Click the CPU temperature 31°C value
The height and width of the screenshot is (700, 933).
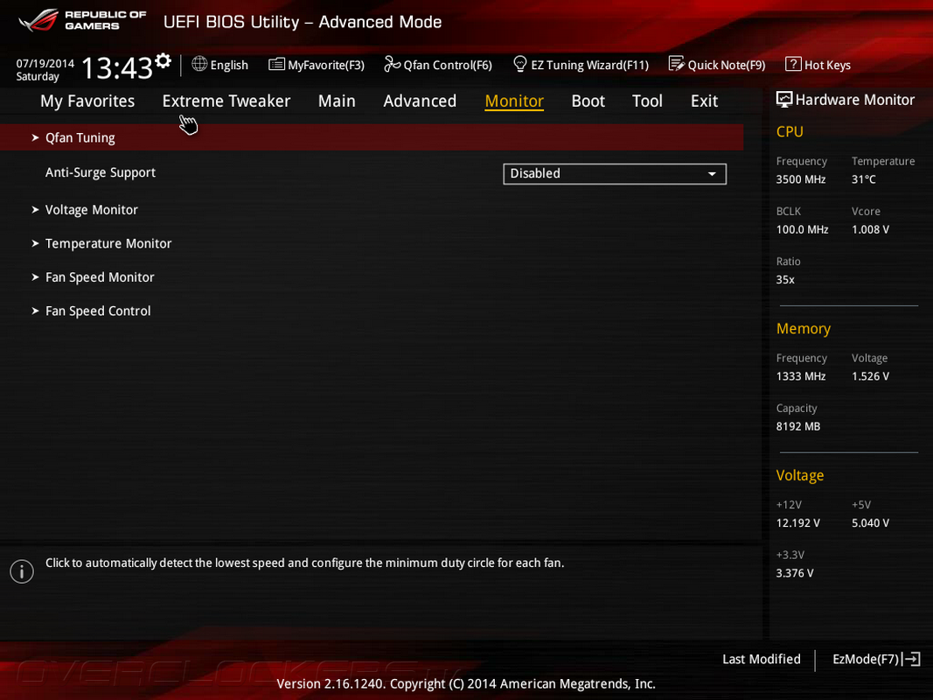click(863, 179)
